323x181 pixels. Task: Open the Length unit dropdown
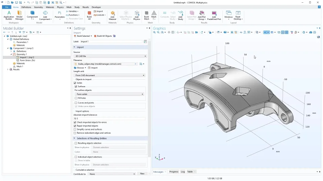(x=110, y=75)
